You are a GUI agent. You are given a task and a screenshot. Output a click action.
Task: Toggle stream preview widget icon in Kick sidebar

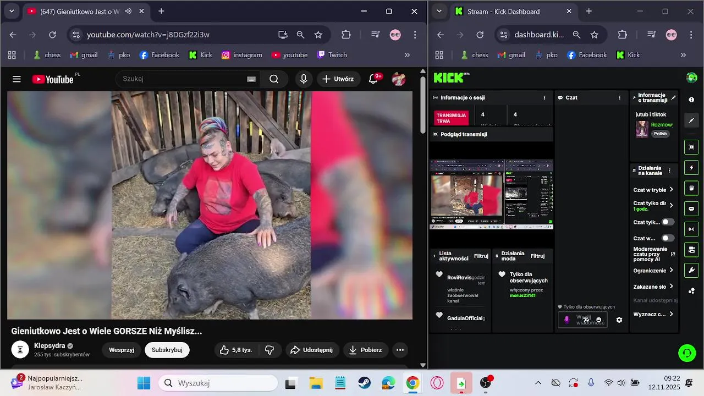[691, 147]
